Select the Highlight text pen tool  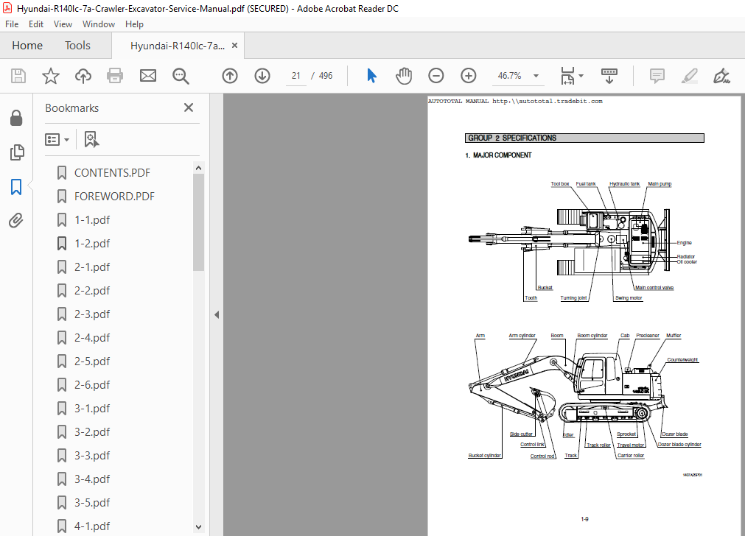click(x=690, y=76)
